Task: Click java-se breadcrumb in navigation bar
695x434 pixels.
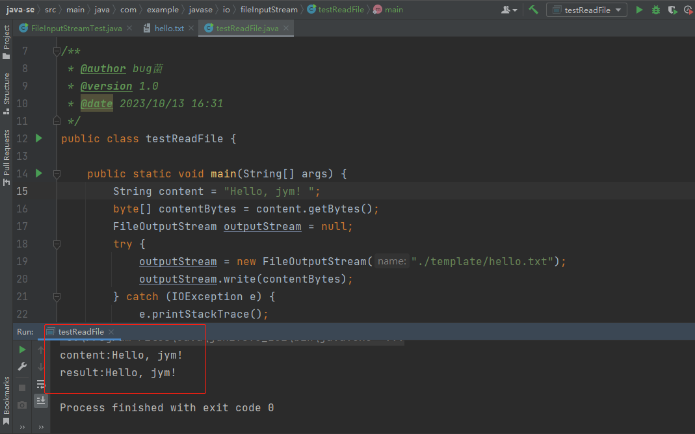Action: 20,9
